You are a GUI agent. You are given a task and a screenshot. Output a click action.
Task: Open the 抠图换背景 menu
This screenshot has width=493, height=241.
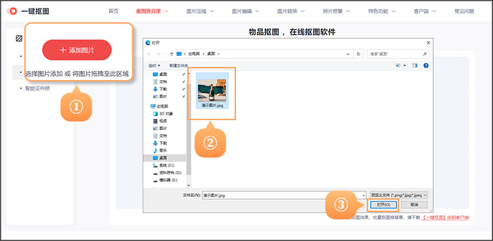pos(153,11)
